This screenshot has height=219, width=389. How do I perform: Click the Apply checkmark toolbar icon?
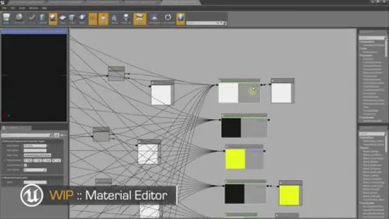(32, 19)
